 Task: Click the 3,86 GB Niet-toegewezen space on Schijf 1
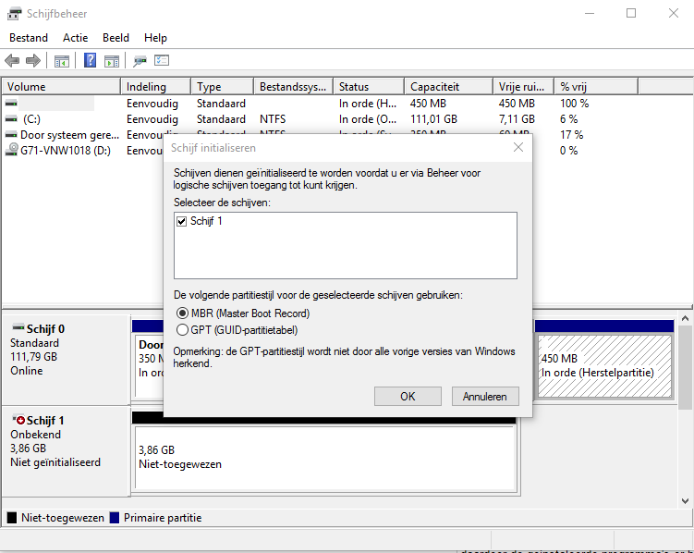coord(326,458)
